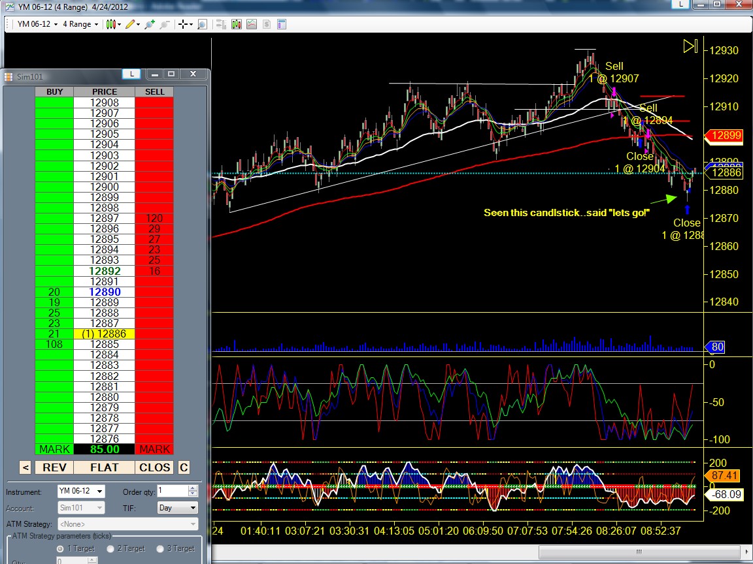
Task: Click the < button beside REV
Action: coord(26,467)
